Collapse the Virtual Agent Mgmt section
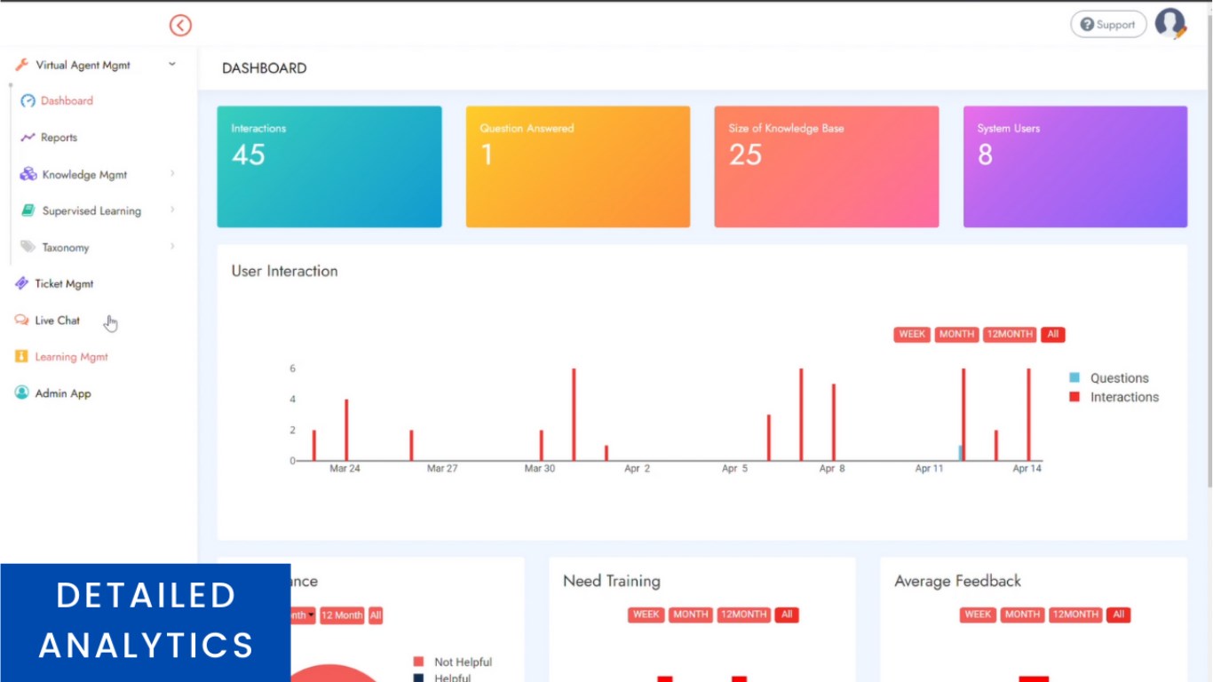The image size is (1213, 682). pyautogui.click(x=172, y=64)
